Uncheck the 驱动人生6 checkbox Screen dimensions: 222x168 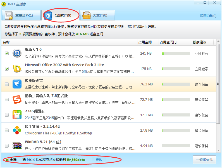(7, 53)
